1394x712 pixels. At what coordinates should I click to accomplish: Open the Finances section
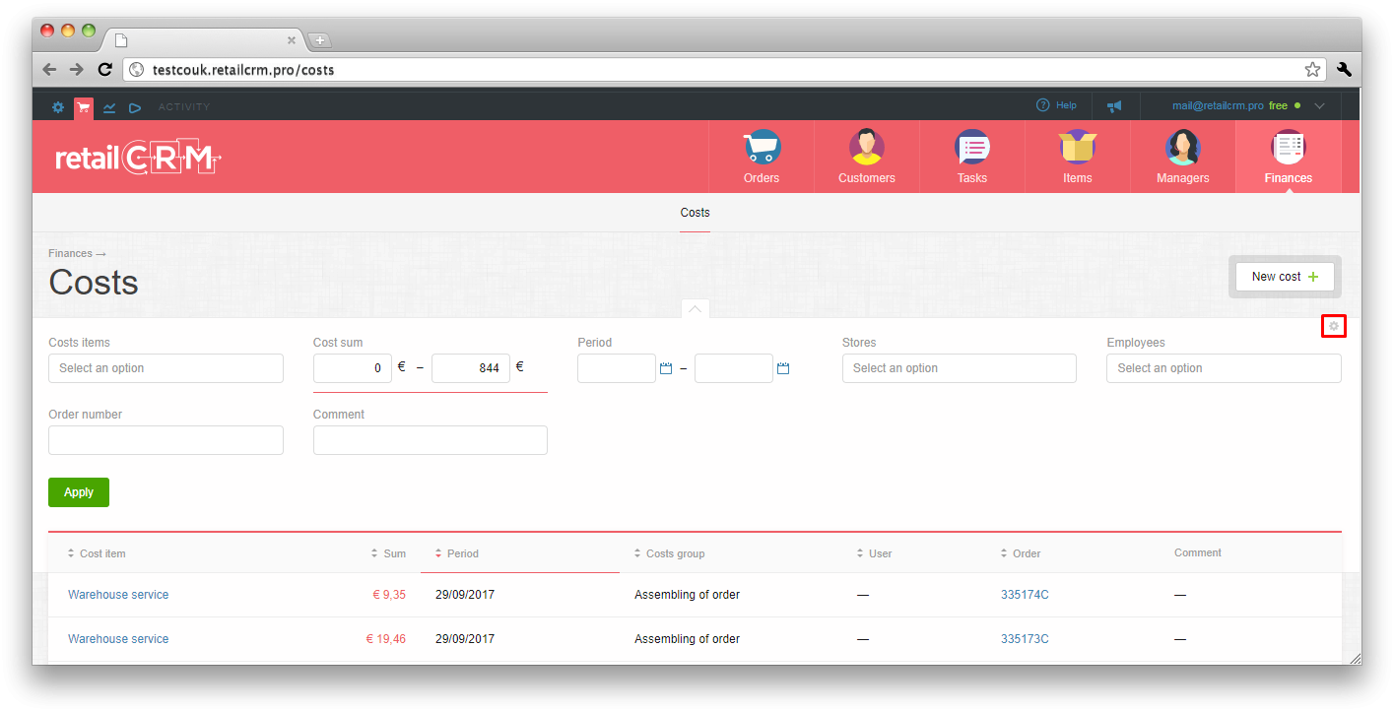(x=1289, y=157)
